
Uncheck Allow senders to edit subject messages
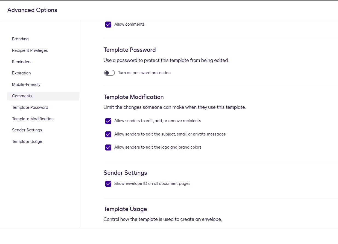point(108,134)
